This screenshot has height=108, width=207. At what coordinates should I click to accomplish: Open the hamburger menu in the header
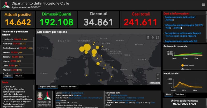click(x=203, y=5)
